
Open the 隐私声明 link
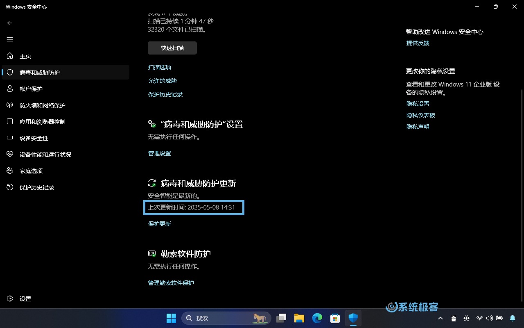click(418, 127)
